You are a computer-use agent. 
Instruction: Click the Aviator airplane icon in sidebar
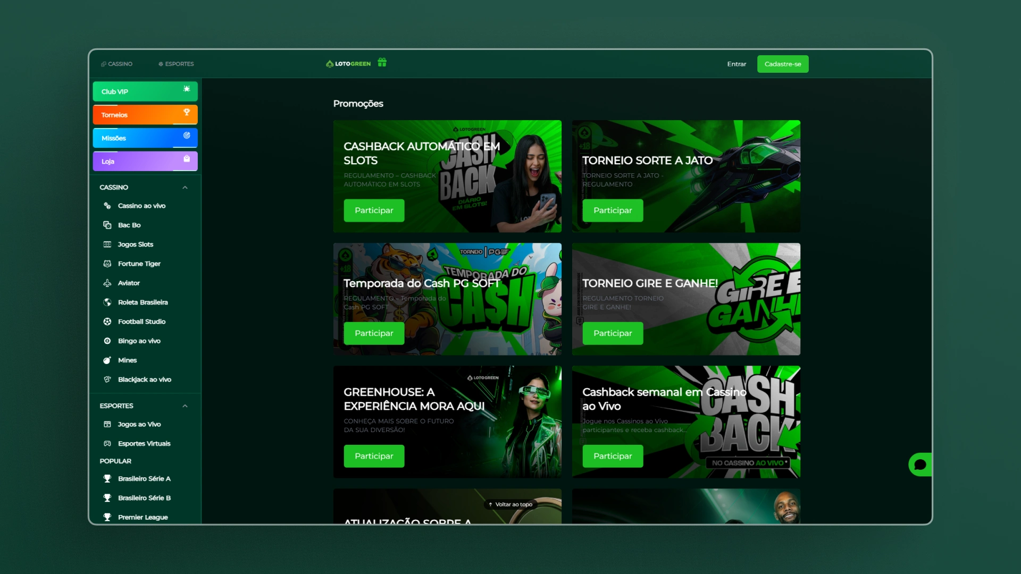point(107,283)
